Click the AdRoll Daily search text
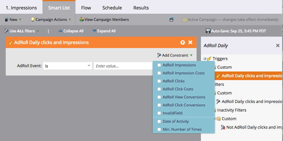 pyautogui.click(x=216, y=45)
